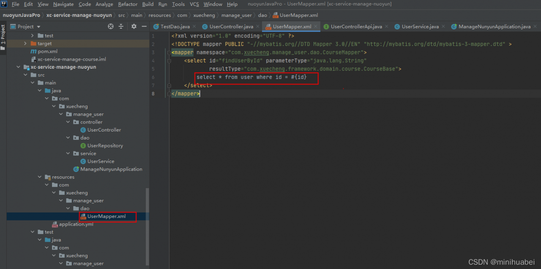
Task: Open the File menu
Action: coord(15,4)
